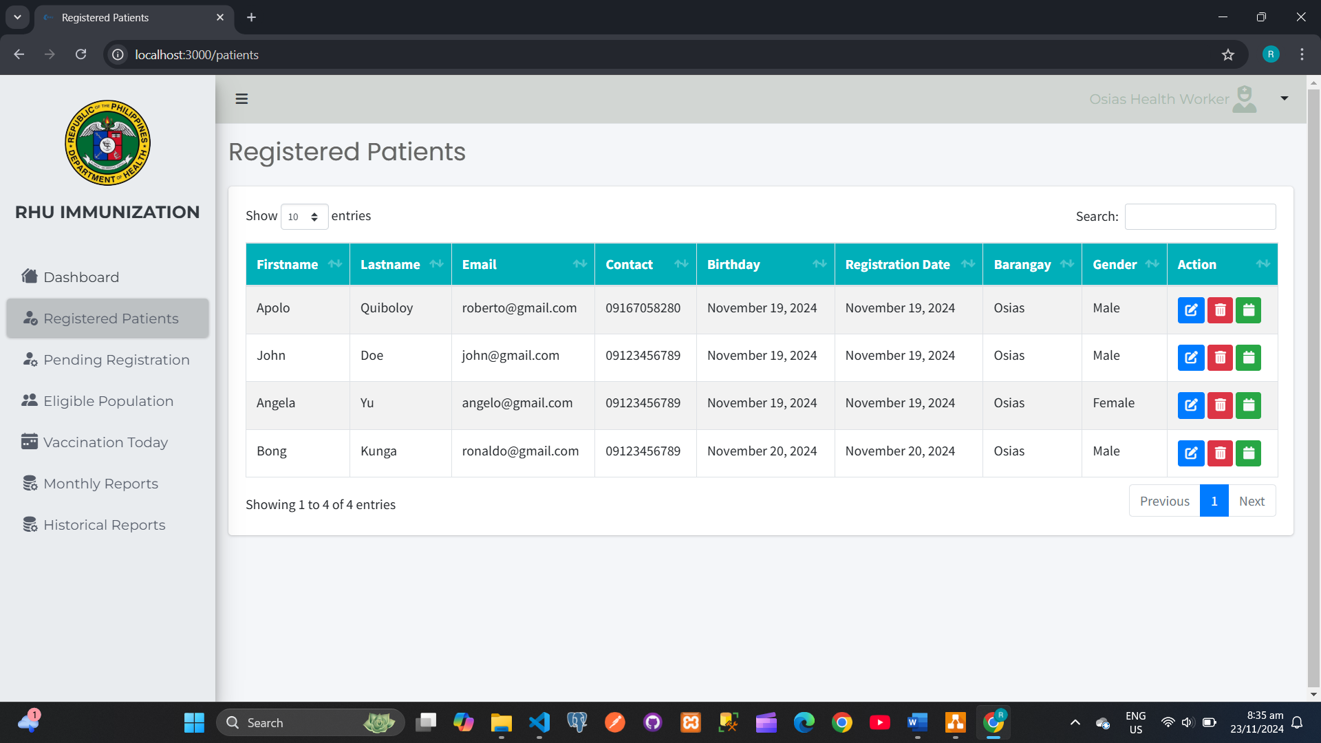The width and height of the screenshot is (1321, 743).
Task: Open the green calendar icon for Angela Yu
Action: click(1248, 405)
